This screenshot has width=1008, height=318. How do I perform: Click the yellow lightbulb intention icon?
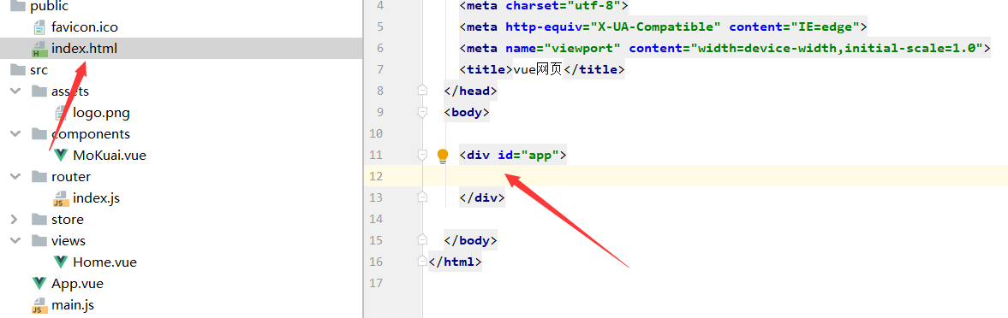pyautogui.click(x=442, y=156)
